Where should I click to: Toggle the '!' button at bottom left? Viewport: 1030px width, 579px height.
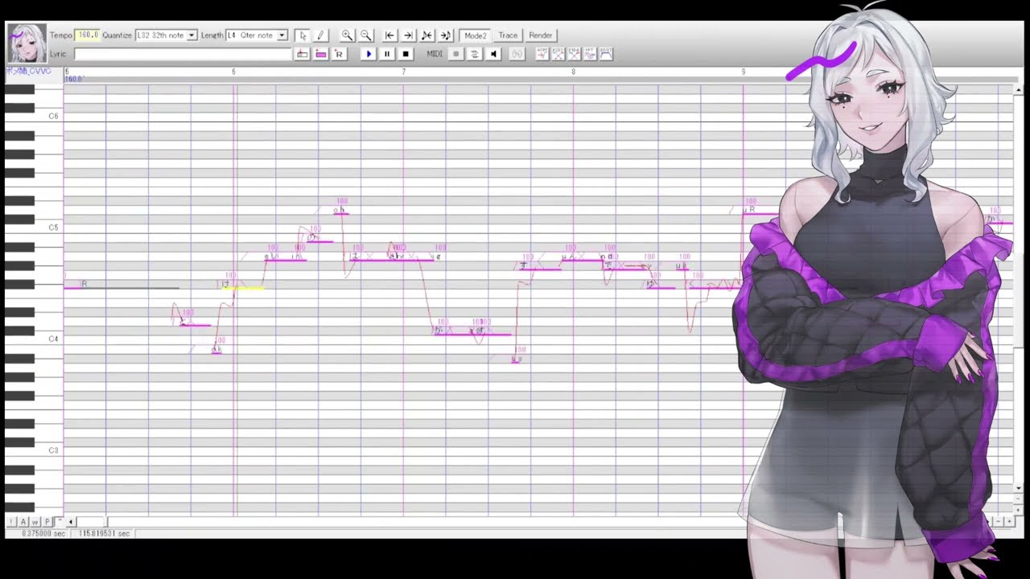click(x=11, y=522)
